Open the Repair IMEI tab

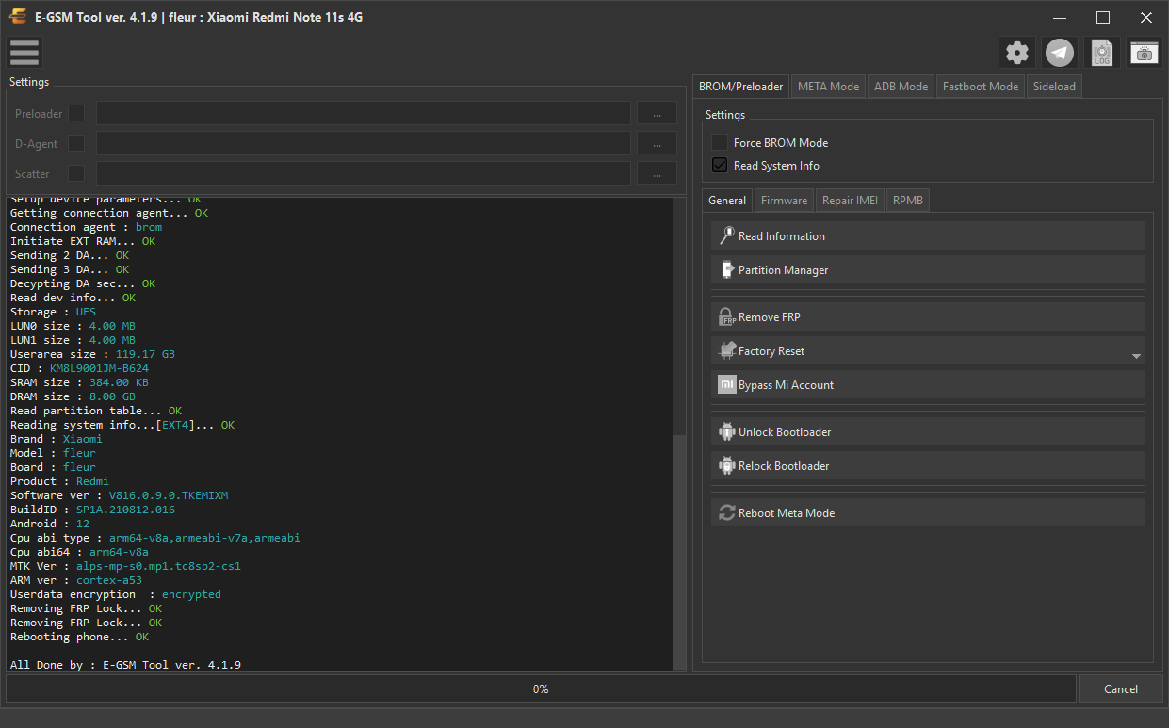pyautogui.click(x=850, y=201)
